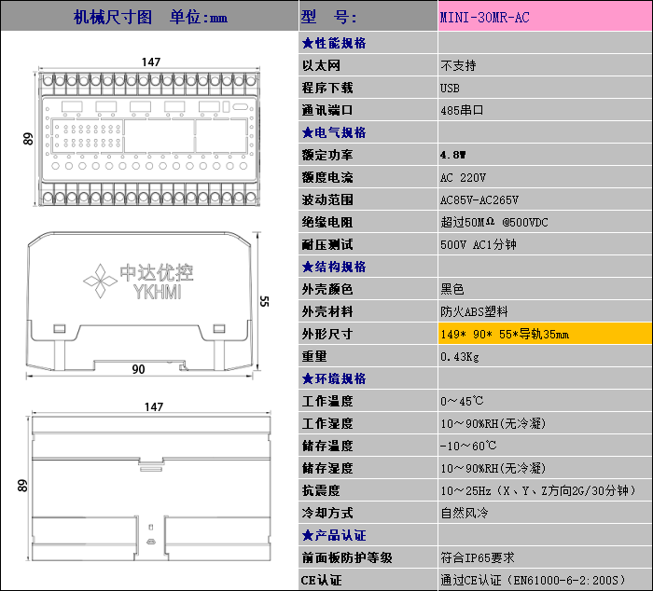Select the 10~25Hz vibration value
The image size is (653, 591).
538,490
